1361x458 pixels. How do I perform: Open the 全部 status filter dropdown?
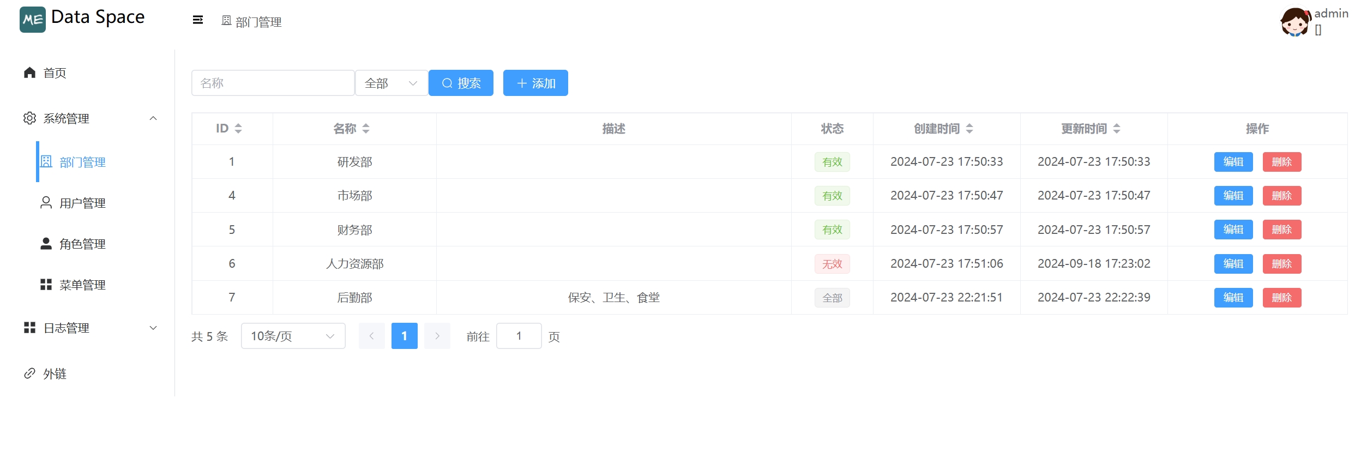point(391,83)
